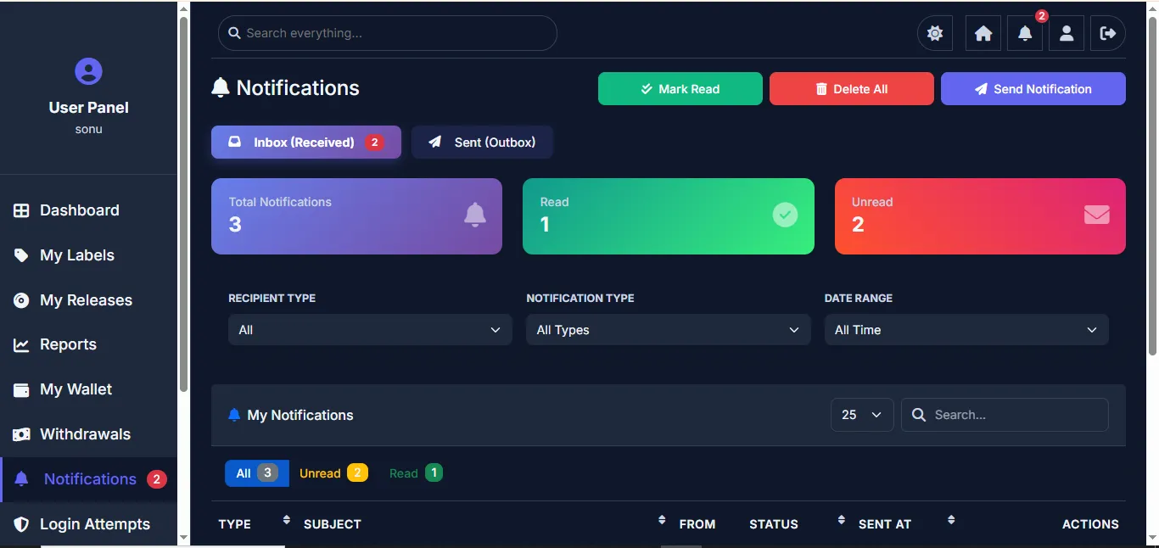Screen dimensions: 1159x548
Task: Click the User Panel title text
Action: (88, 108)
